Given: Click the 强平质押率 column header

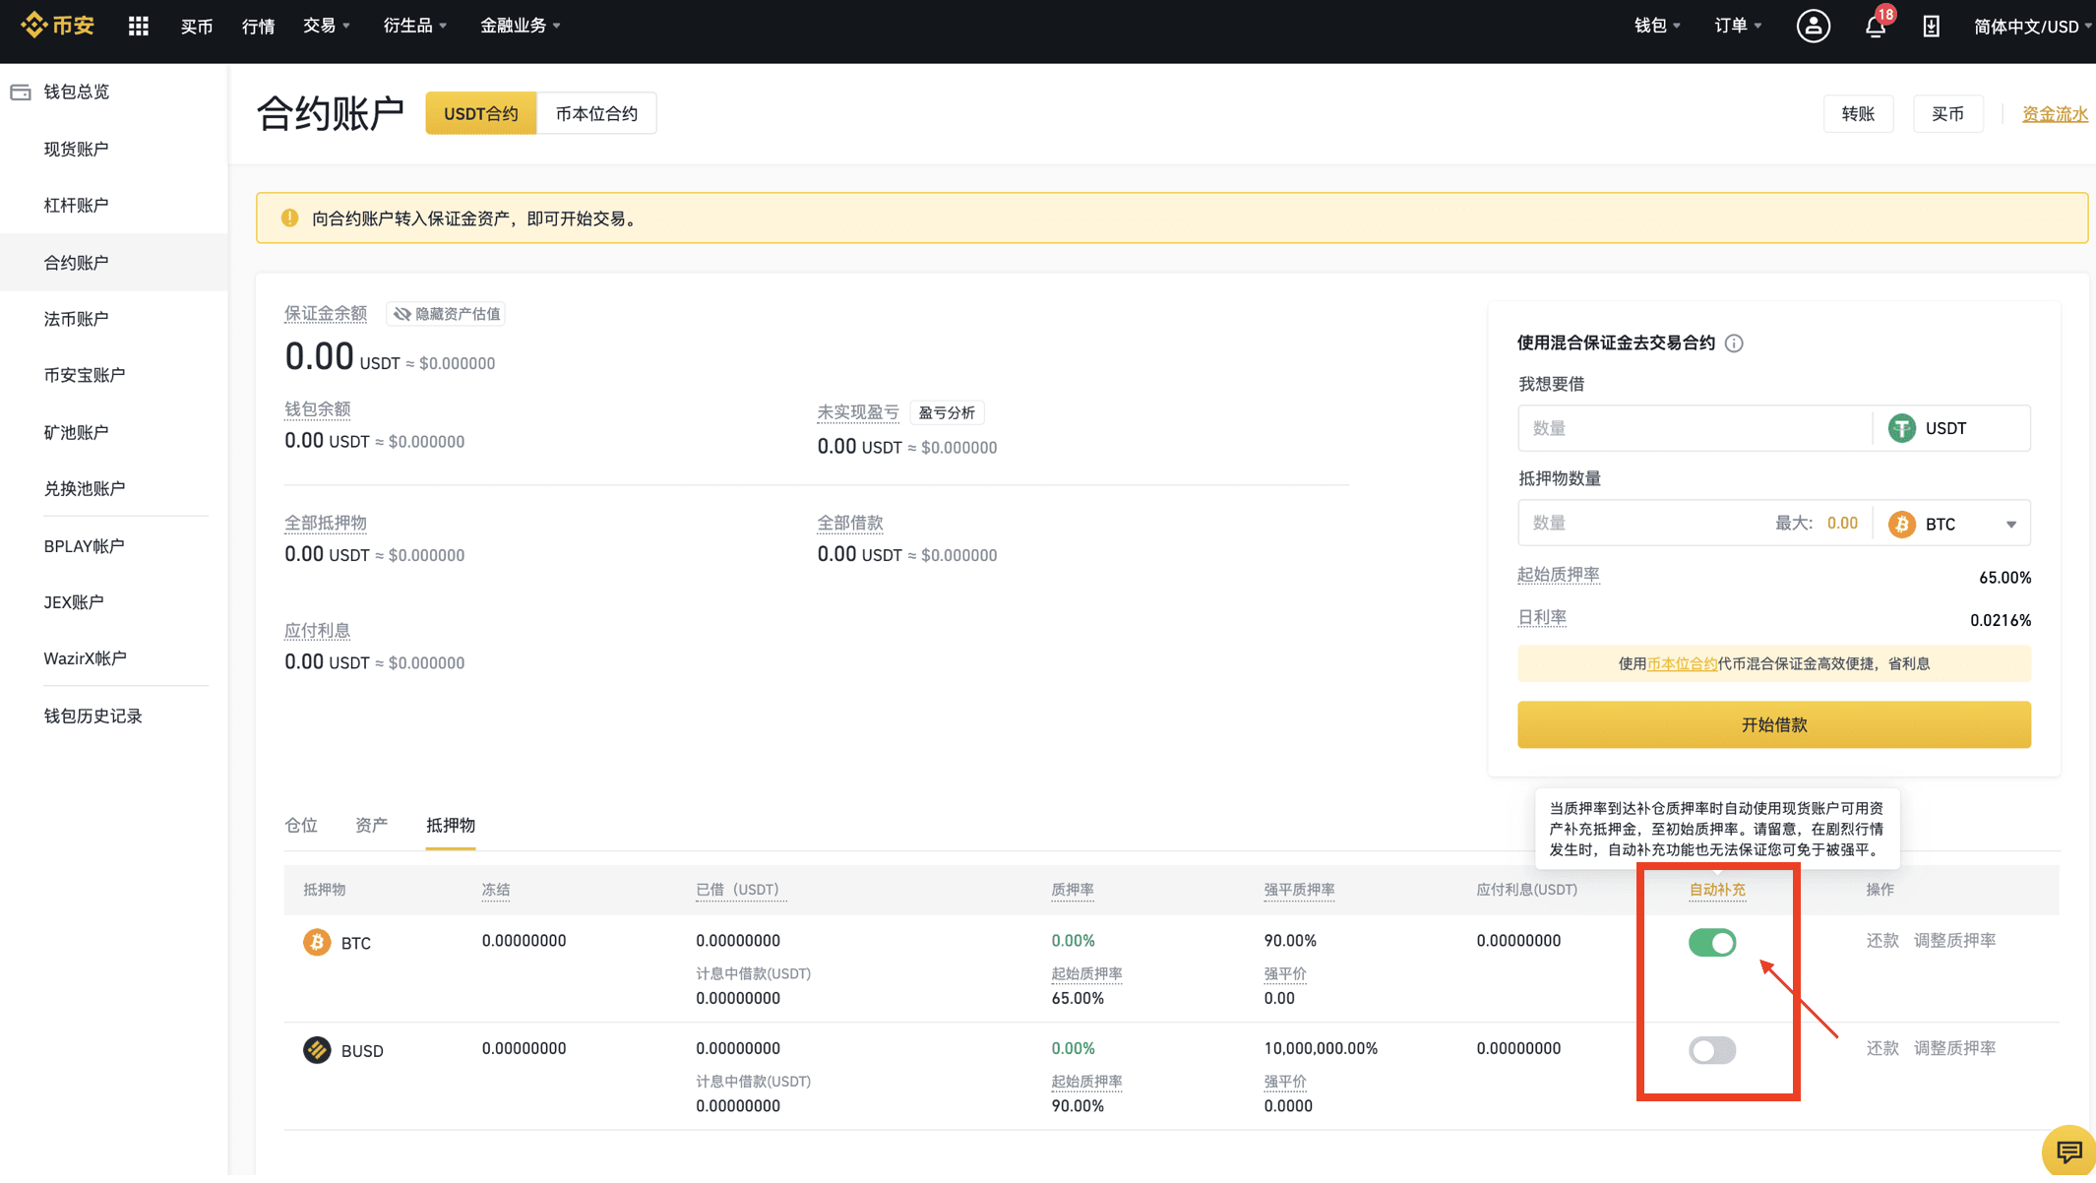Looking at the screenshot, I should pyautogui.click(x=1299, y=891).
